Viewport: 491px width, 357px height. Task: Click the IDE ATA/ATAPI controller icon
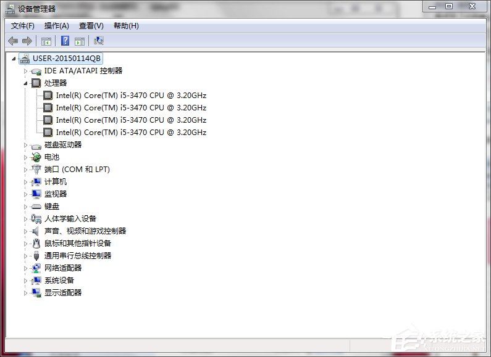click(36, 72)
